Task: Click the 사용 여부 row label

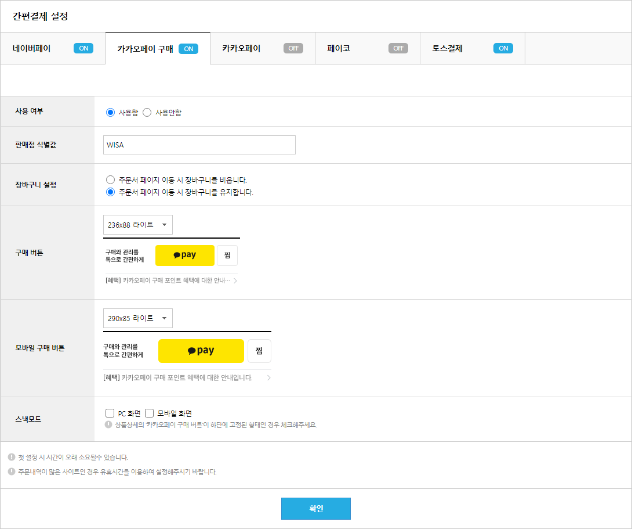Action: tap(29, 111)
